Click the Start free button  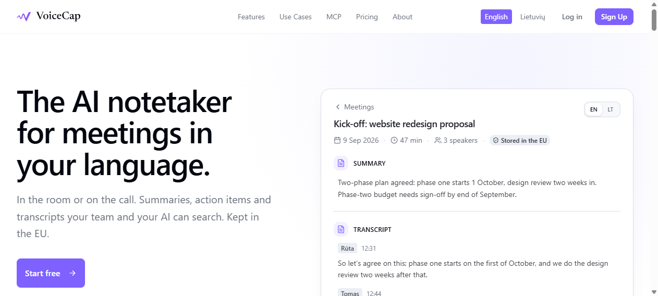point(51,273)
